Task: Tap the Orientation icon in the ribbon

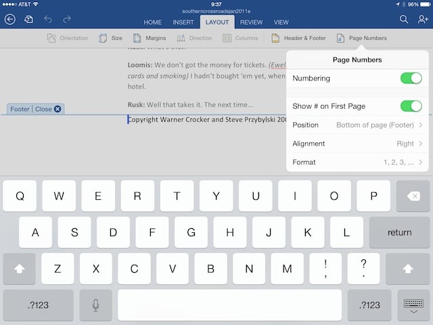Action: pyautogui.click(x=51, y=38)
